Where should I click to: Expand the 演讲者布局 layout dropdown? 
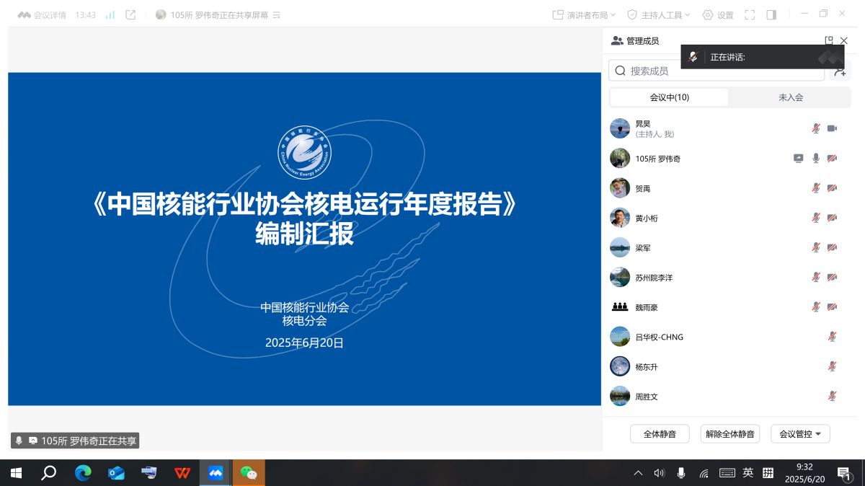pos(582,14)
